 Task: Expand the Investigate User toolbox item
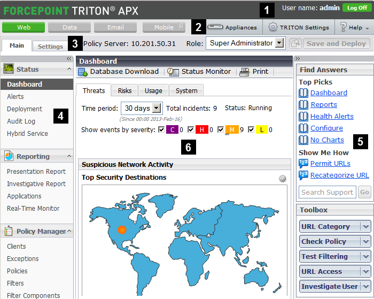click(366, 286)
